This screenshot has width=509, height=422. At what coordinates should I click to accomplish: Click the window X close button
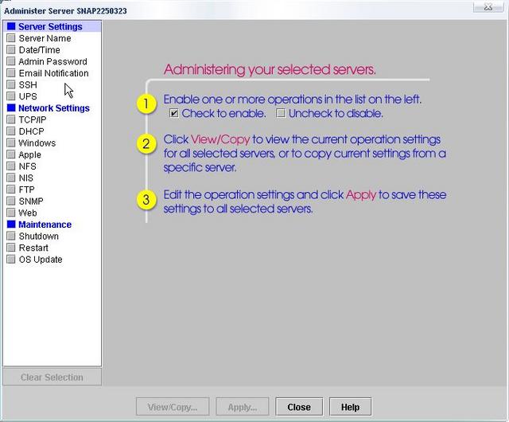point(488,7)
